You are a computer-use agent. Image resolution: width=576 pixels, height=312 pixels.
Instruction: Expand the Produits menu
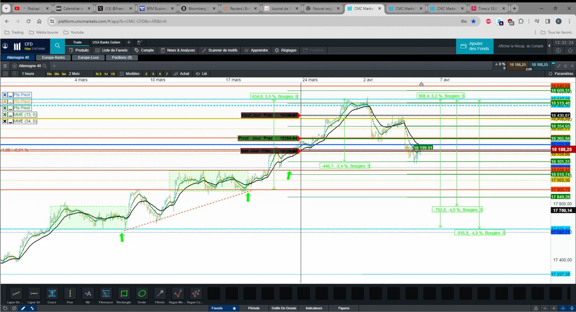click(x=79, y=50)
